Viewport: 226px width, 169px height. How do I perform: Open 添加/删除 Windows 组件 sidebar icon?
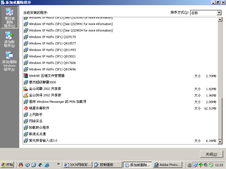(x=10, y=61)
